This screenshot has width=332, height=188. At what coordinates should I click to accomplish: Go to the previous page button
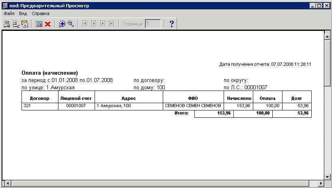coord(94,24)
